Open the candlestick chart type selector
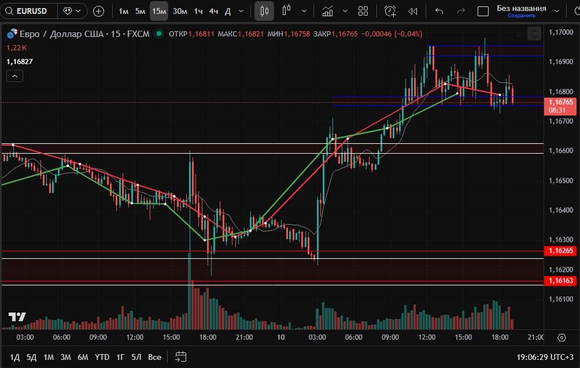This screenshot has width=580, height=368. pos(264,11)
